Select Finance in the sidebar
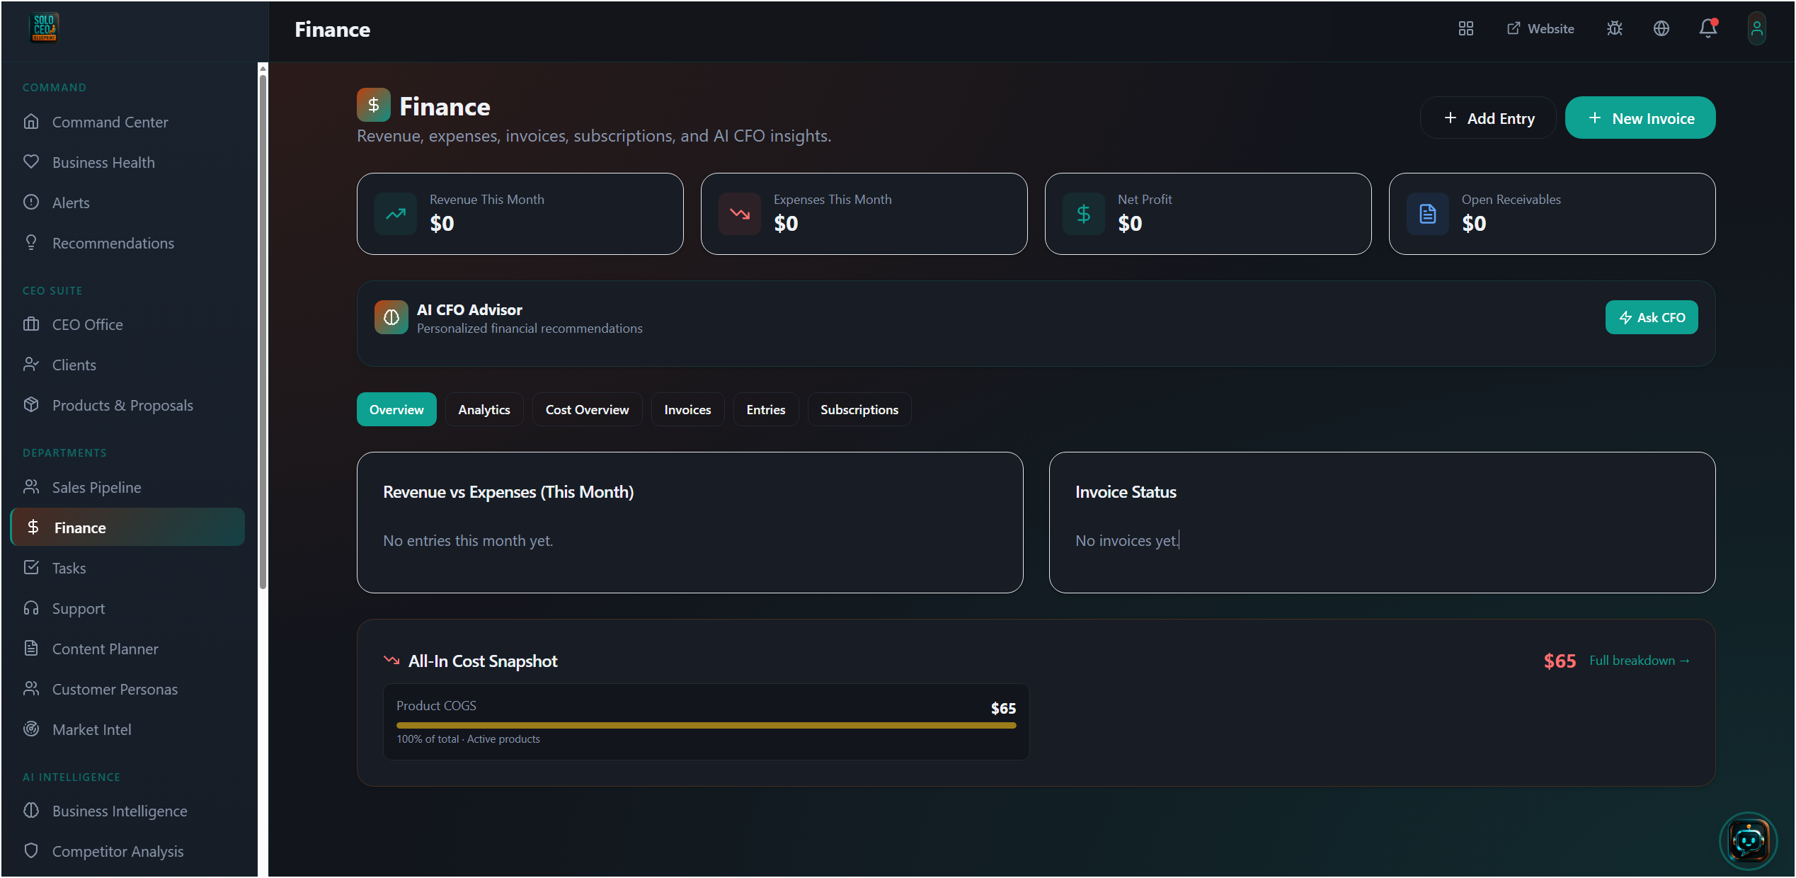Screen dimensions: 1796x878 coord(127,528)
